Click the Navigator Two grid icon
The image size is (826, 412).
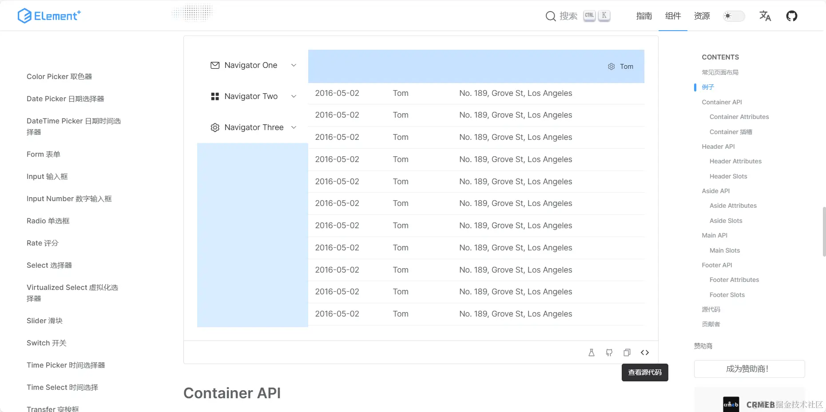coord(215,96)
